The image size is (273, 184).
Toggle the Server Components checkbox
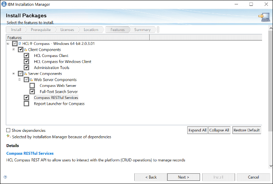click(20, 74)
